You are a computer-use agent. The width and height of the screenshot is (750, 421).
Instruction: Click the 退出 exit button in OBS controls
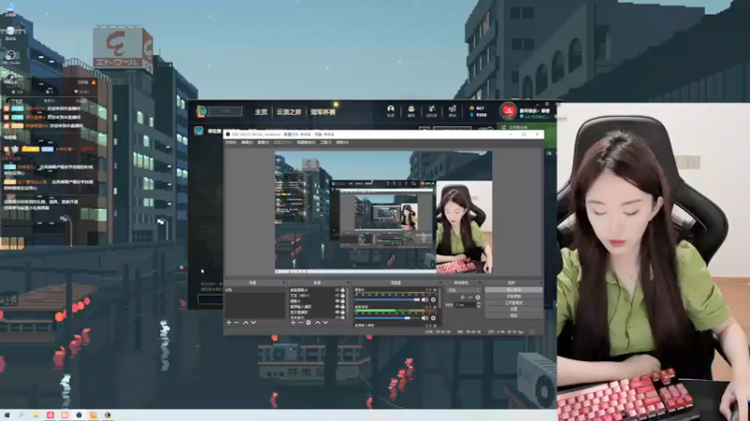(x=514, y=315)
